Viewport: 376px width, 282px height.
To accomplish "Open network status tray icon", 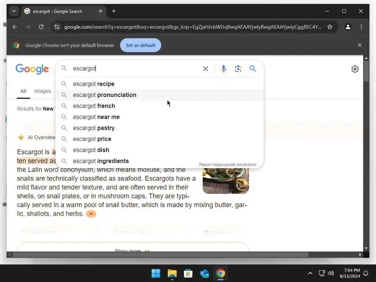I will (322, 273).
